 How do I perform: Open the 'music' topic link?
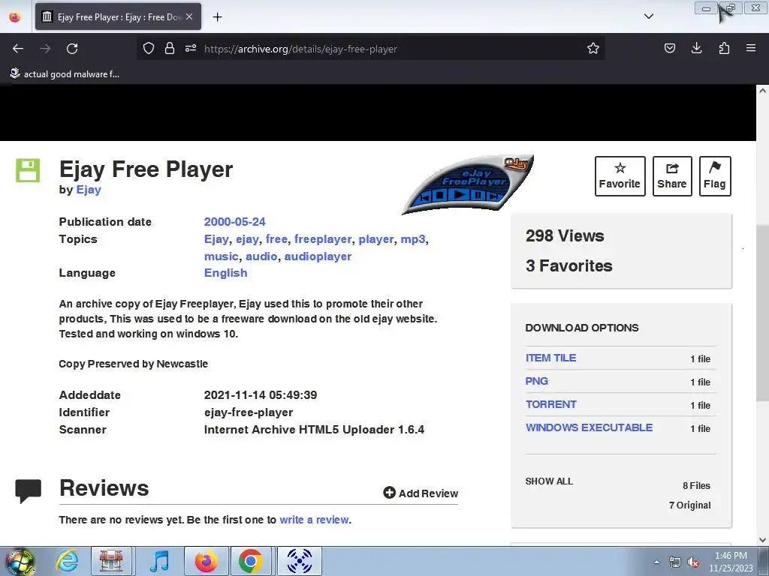point(222,256)
